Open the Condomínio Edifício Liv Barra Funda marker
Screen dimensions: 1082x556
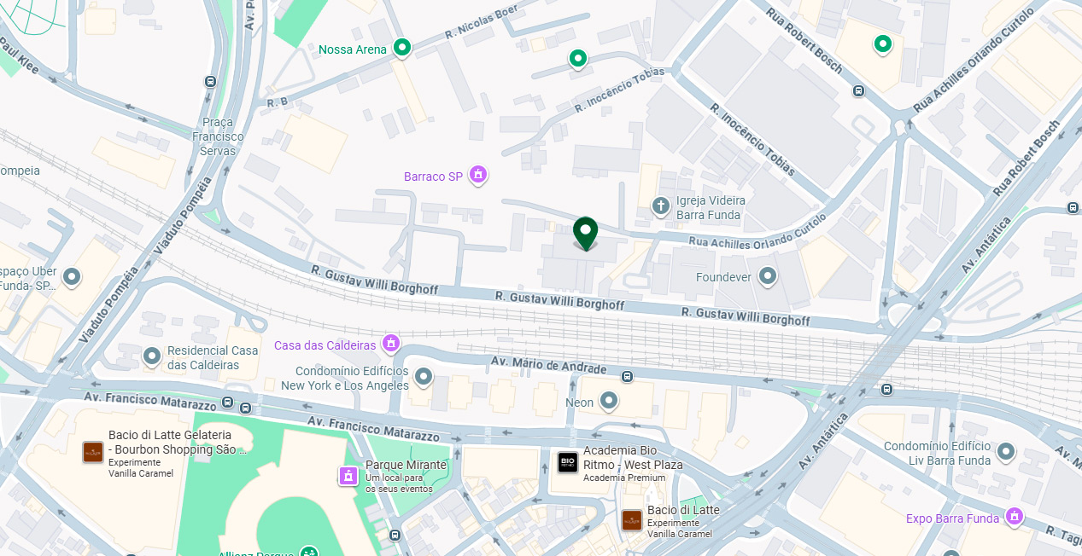click(1006, 451)
